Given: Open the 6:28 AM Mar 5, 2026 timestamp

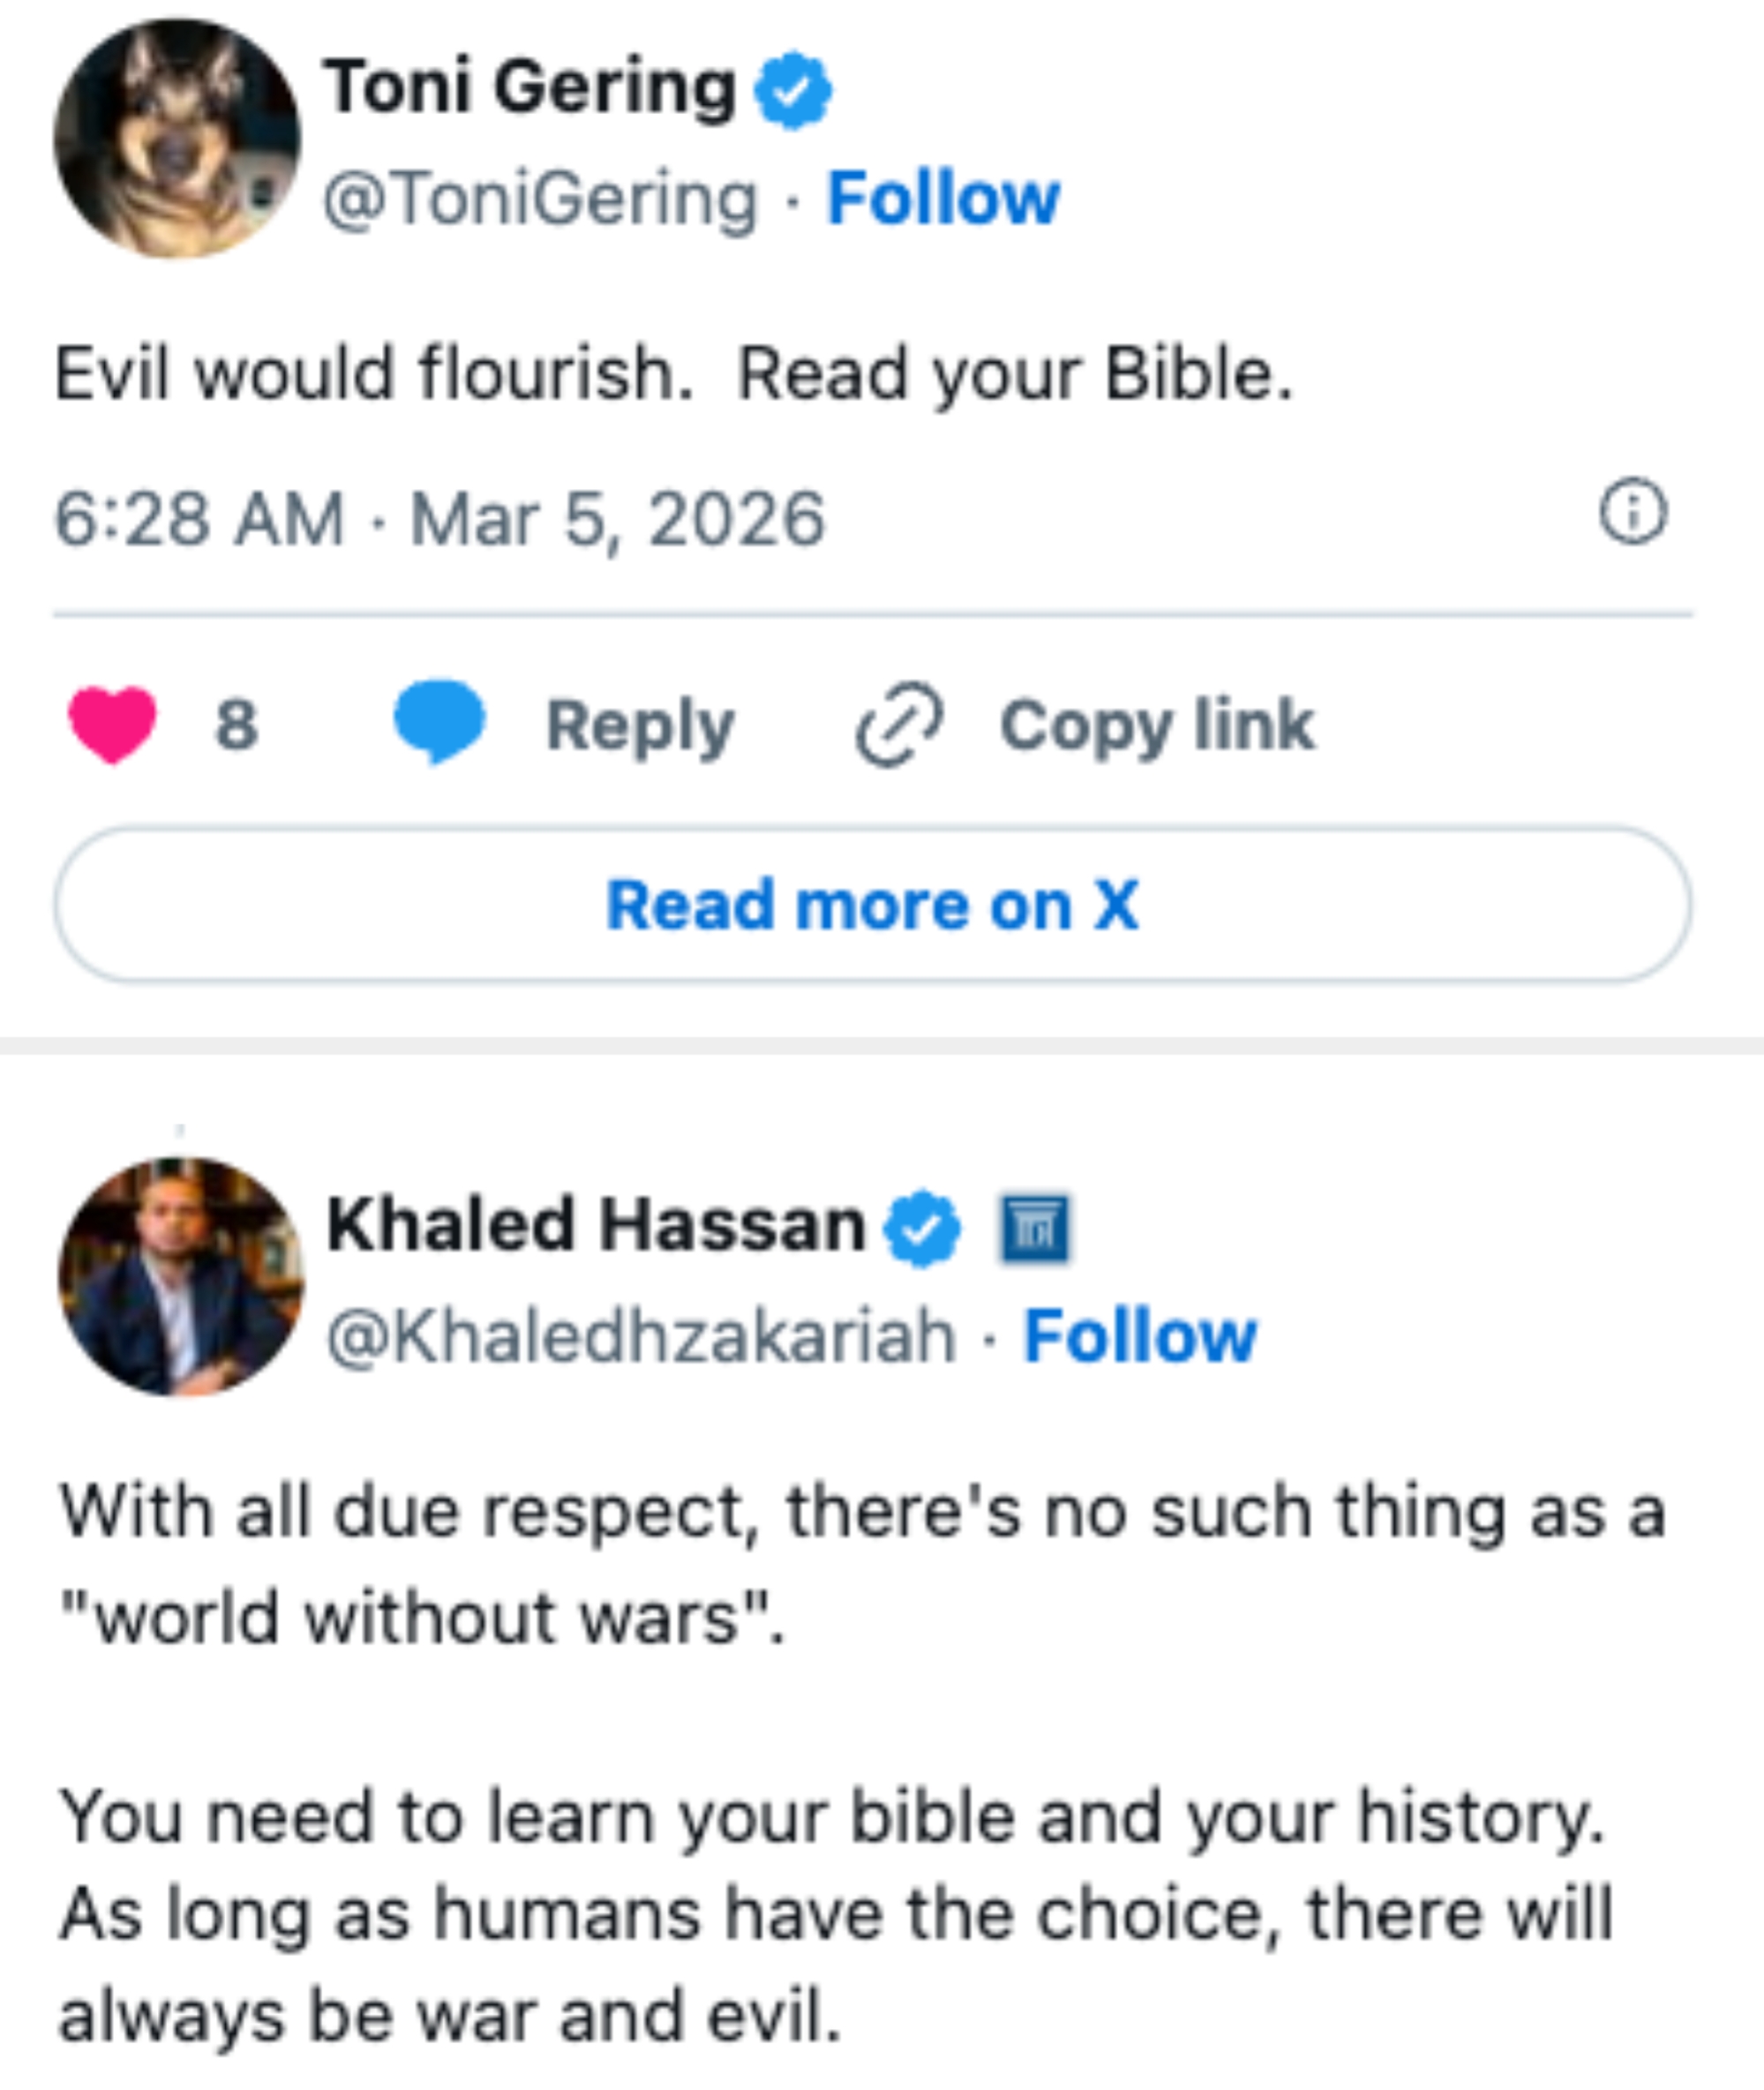Looking at the screenshot, I should tap(440, 519).
